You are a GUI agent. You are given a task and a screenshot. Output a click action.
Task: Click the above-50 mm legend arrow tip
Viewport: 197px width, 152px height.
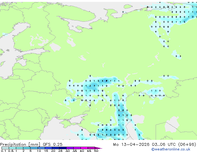[x=98, y=148]
